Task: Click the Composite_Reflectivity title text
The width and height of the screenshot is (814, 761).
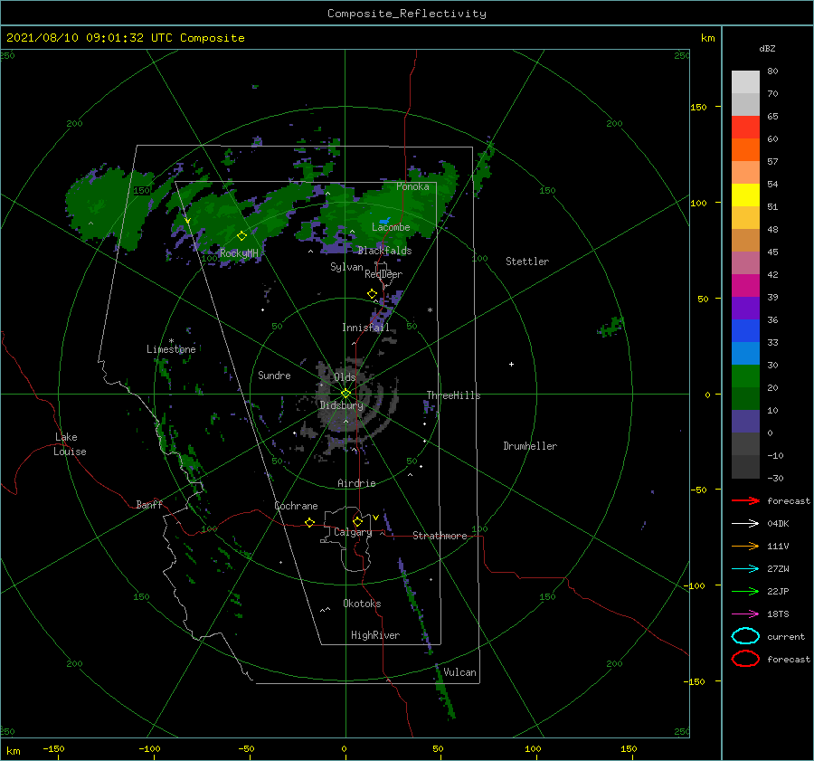Action: coord(407,14)
